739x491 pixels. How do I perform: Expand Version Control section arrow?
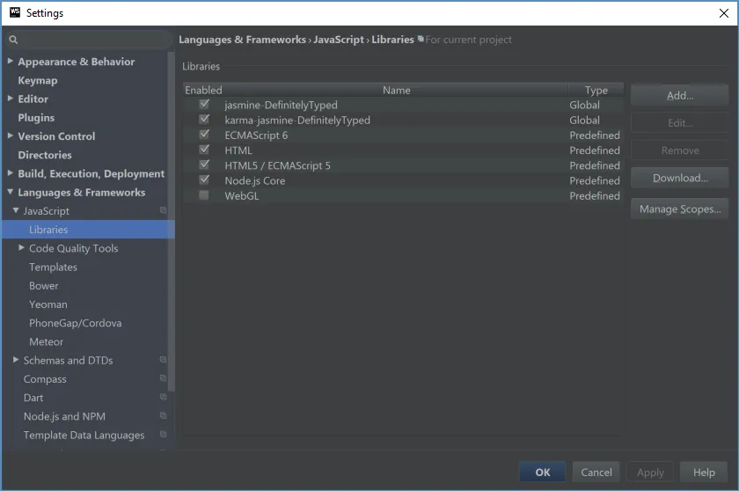[x=11, y=136]
